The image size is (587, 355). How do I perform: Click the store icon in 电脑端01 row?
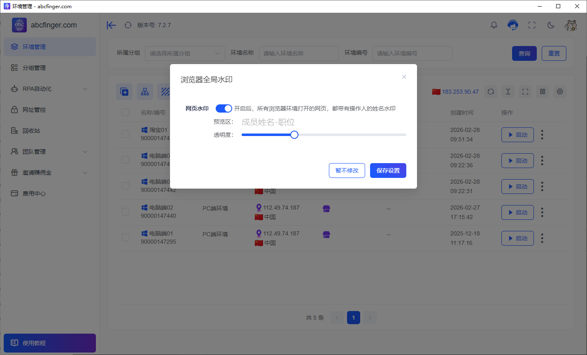pos(326,235)
